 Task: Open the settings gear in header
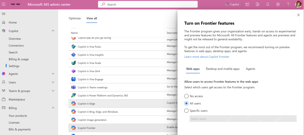point(278,4)
